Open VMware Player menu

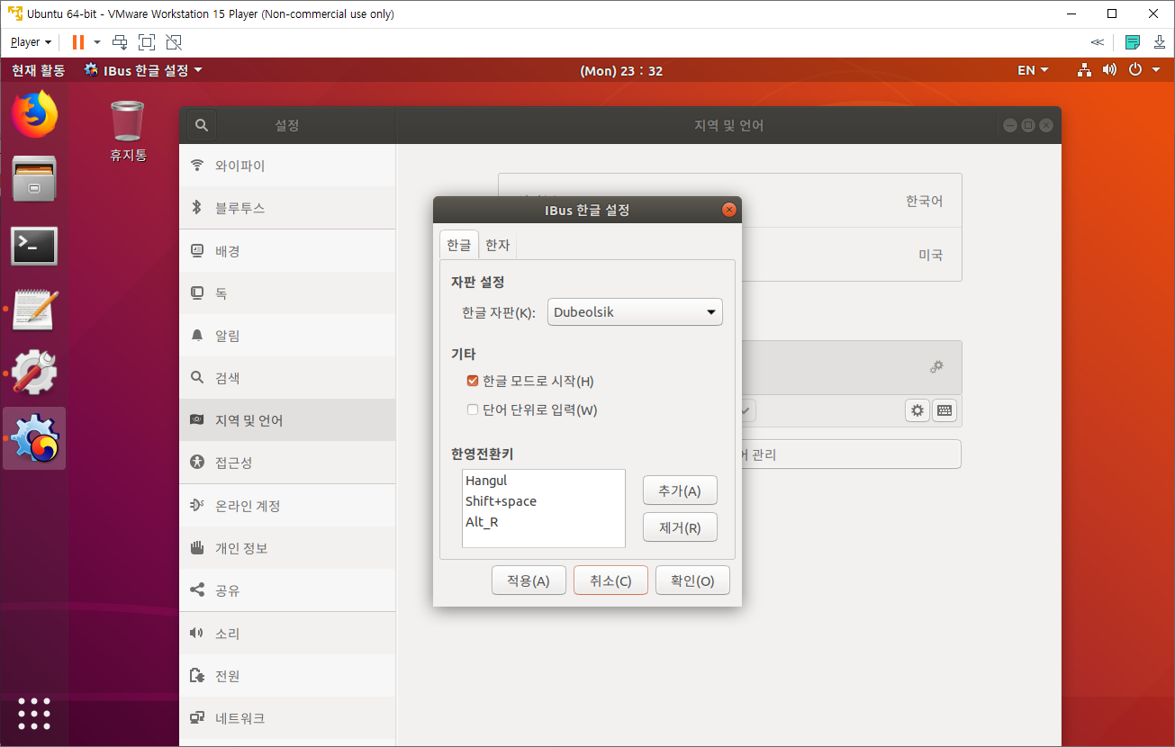31,41
